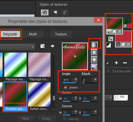The height and width of the screenshot is (122, 133).
Task: Click the Enreg. button
Action: [x=47, y=119]
